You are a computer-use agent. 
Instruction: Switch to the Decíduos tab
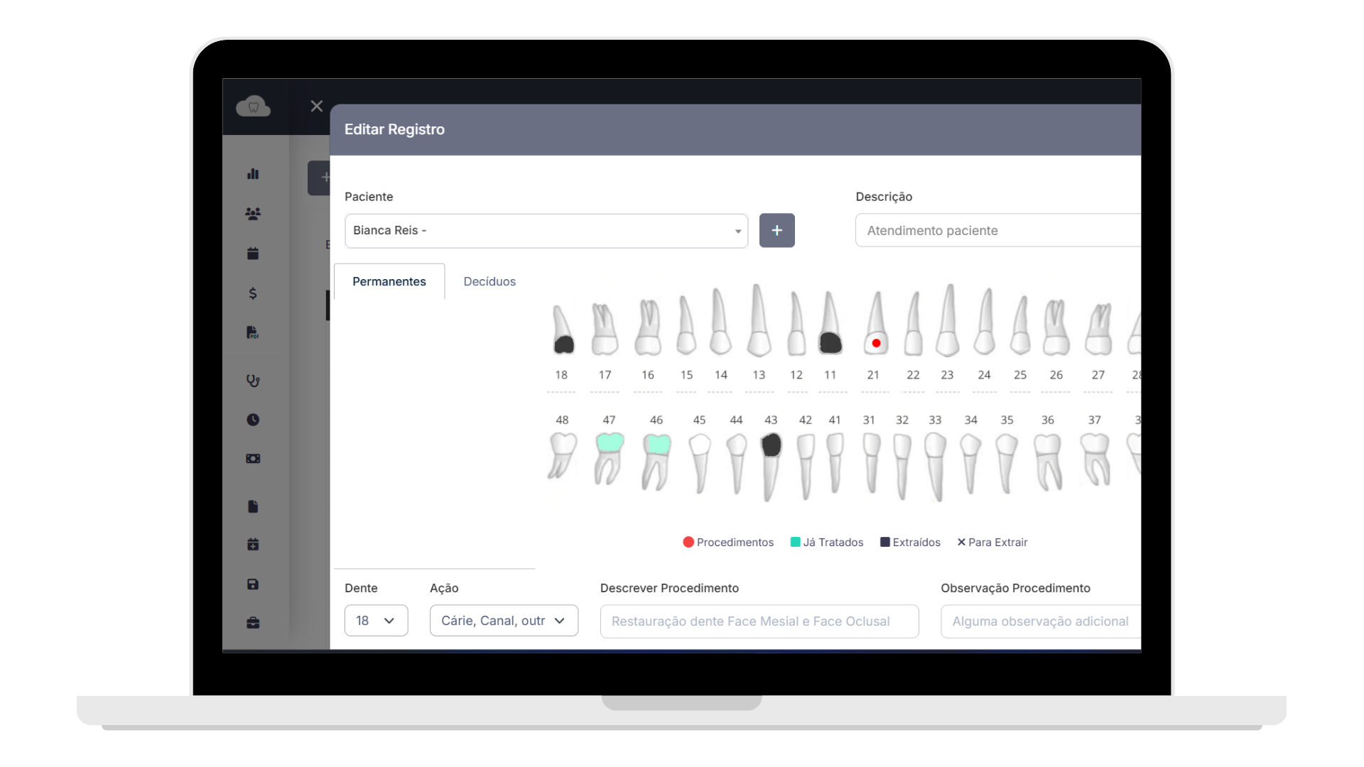489,282
